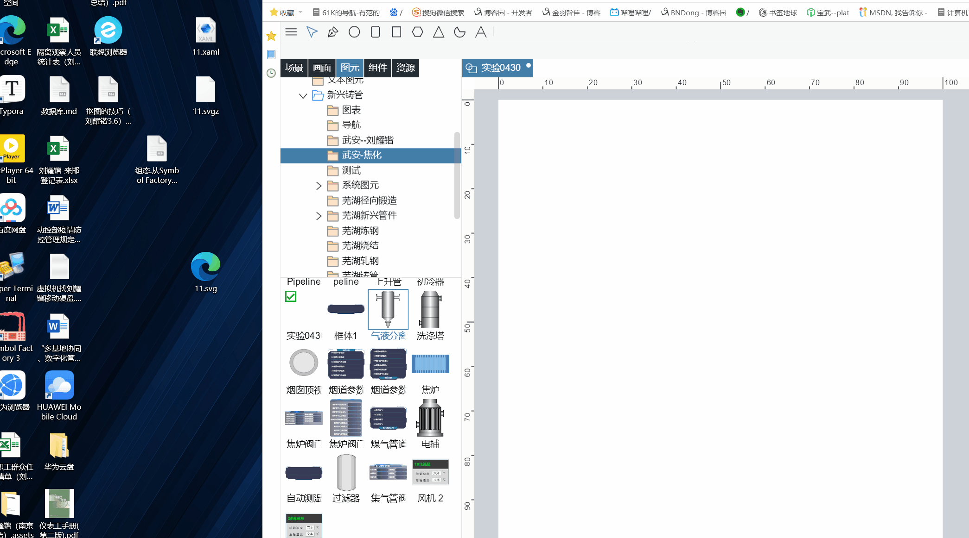Click the star favorites sidebar icon
This screenshot has width=969, height=538.
point(271,36)
